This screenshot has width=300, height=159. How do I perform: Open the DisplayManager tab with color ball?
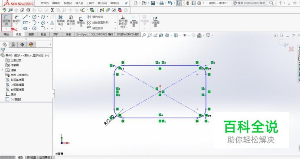31,45
